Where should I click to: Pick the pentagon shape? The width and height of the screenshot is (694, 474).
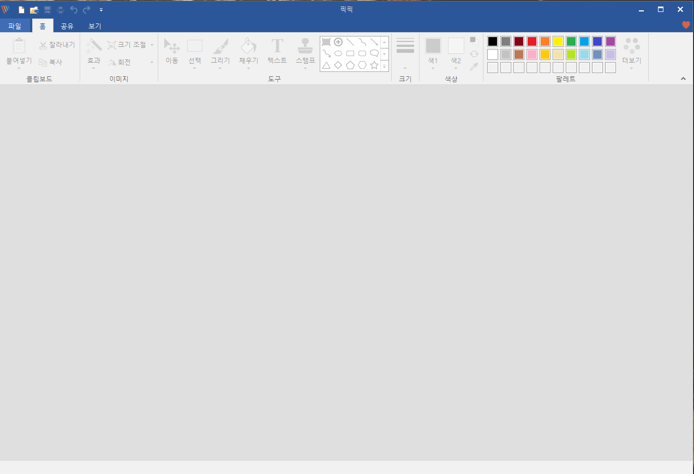click(350, 65)
